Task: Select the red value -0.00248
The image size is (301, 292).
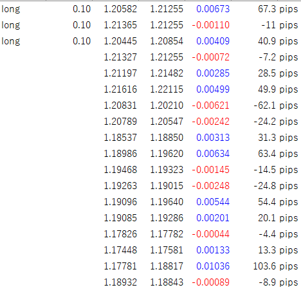Action: [x=211, y=186]
